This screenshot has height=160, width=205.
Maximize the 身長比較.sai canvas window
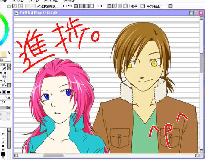(x=196, y=13)
